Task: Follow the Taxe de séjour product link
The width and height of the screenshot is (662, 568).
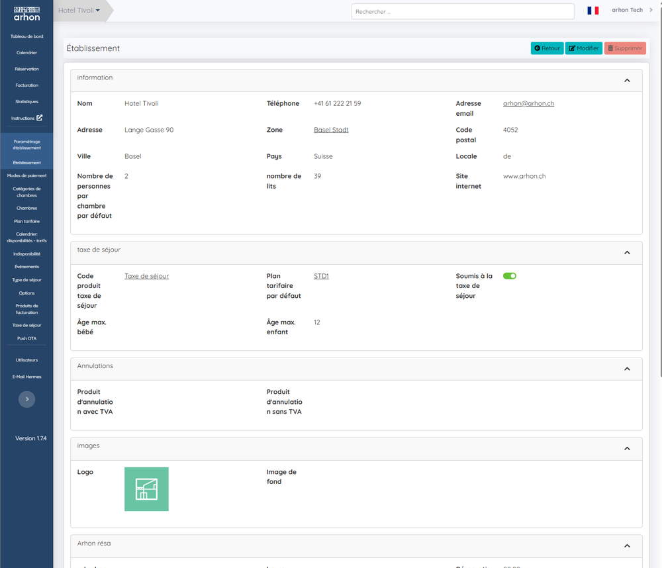Action: 146,276
